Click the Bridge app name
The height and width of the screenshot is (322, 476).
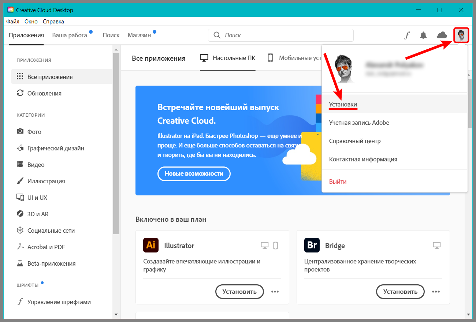(335, 246)
